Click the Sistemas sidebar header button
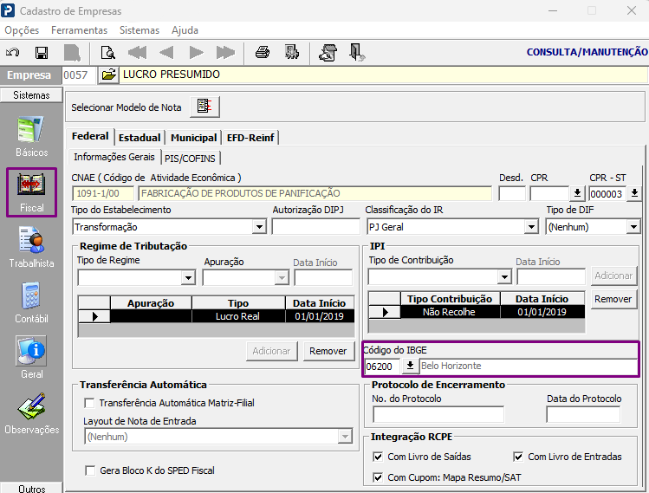 (31, 94)
